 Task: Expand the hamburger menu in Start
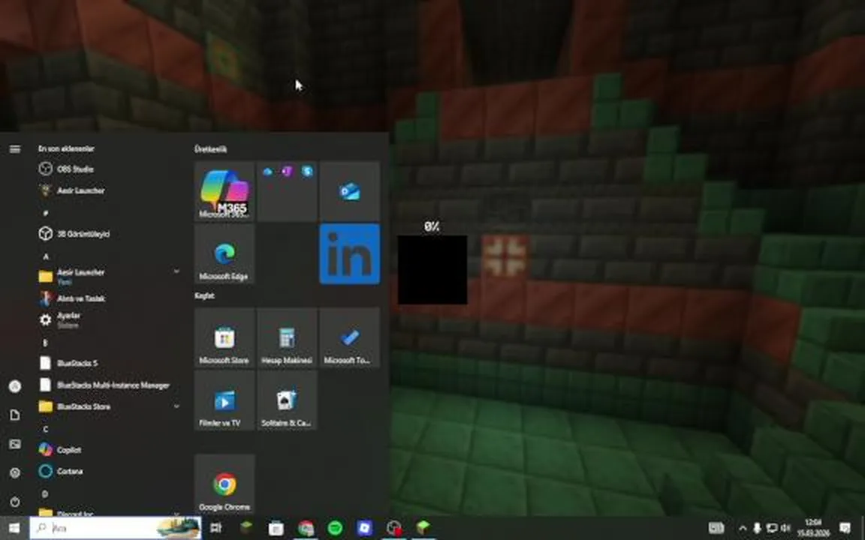[x=15, y=148]
